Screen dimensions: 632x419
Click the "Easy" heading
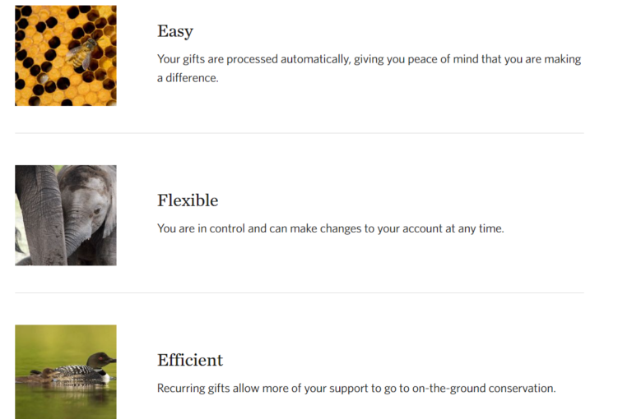(175, 31)
